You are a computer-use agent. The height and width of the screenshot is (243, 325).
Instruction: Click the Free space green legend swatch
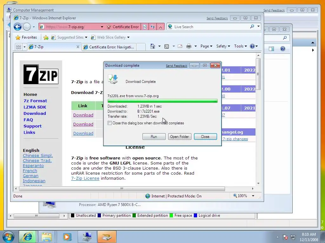[x=171, y=215]
